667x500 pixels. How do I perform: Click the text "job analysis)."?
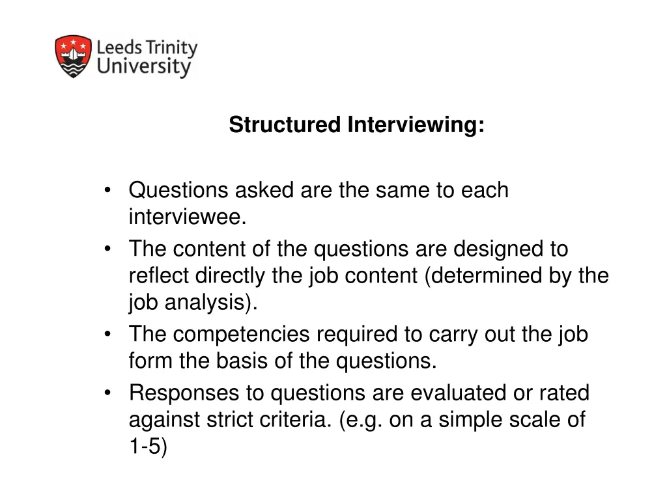click(193, 303)
